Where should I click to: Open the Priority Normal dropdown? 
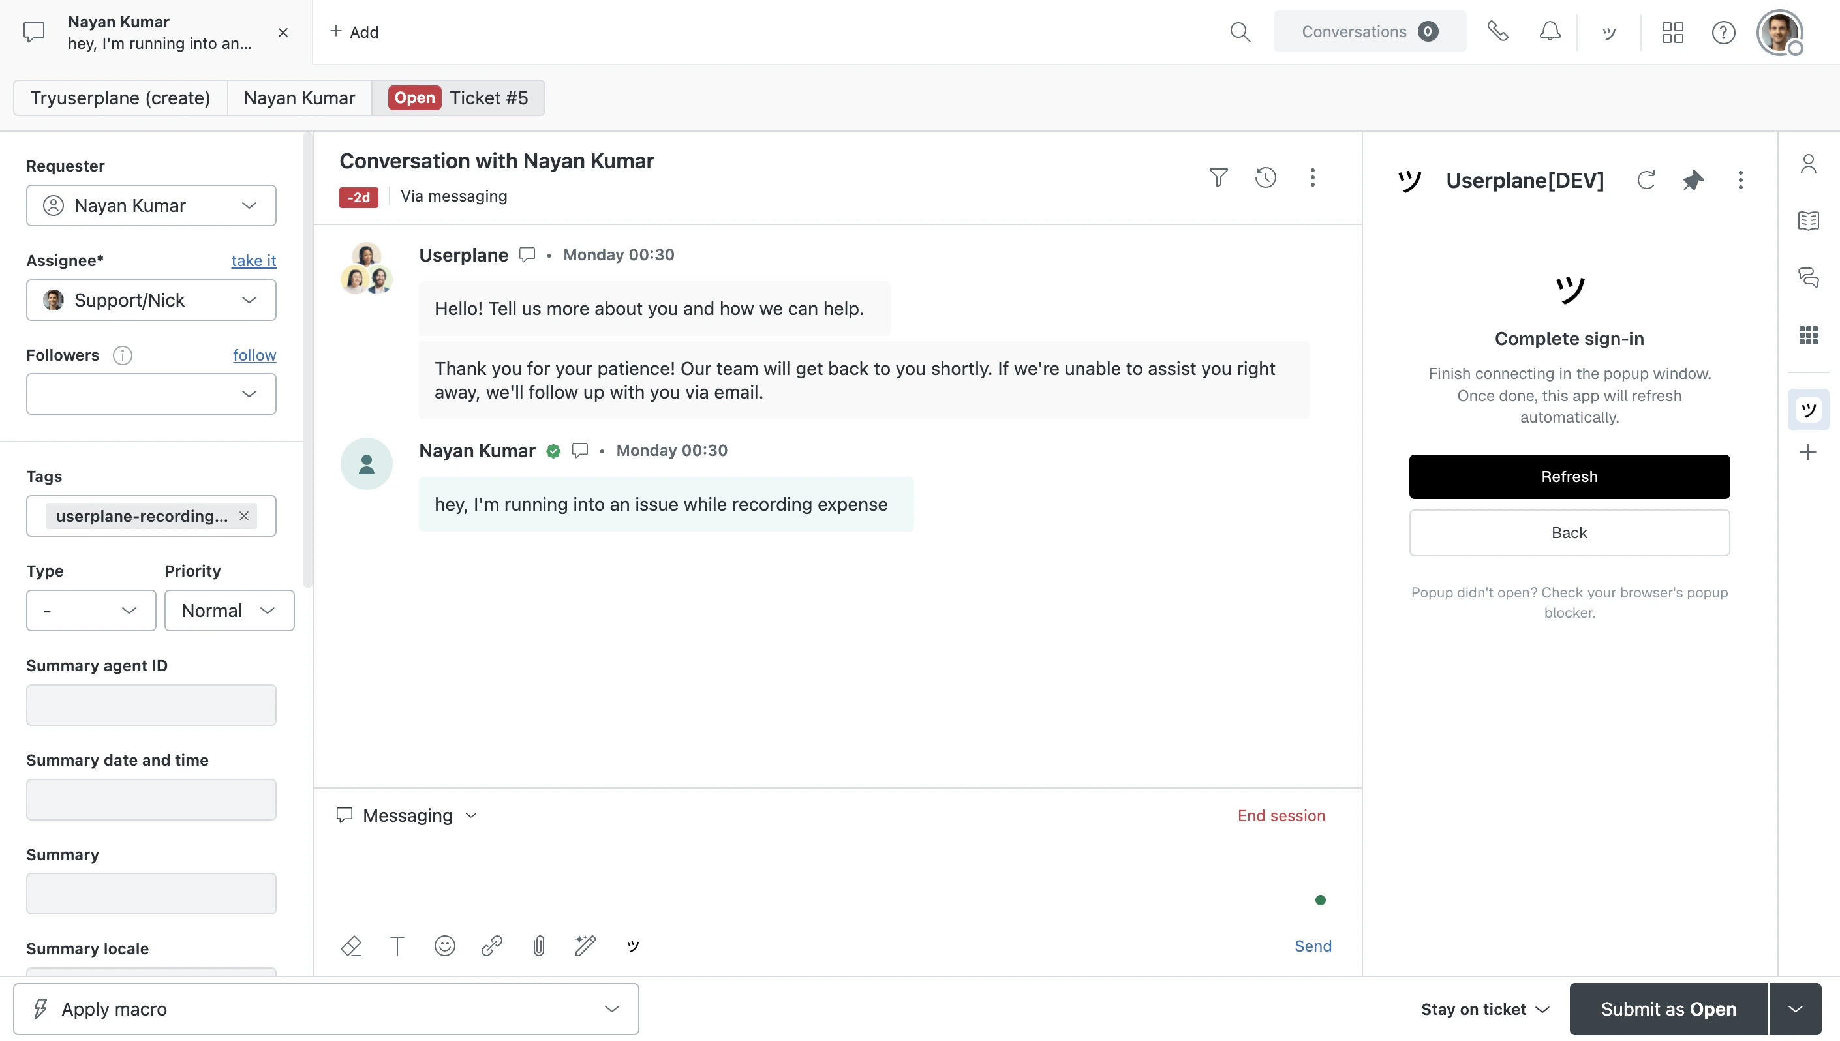[x=229, y=611]
